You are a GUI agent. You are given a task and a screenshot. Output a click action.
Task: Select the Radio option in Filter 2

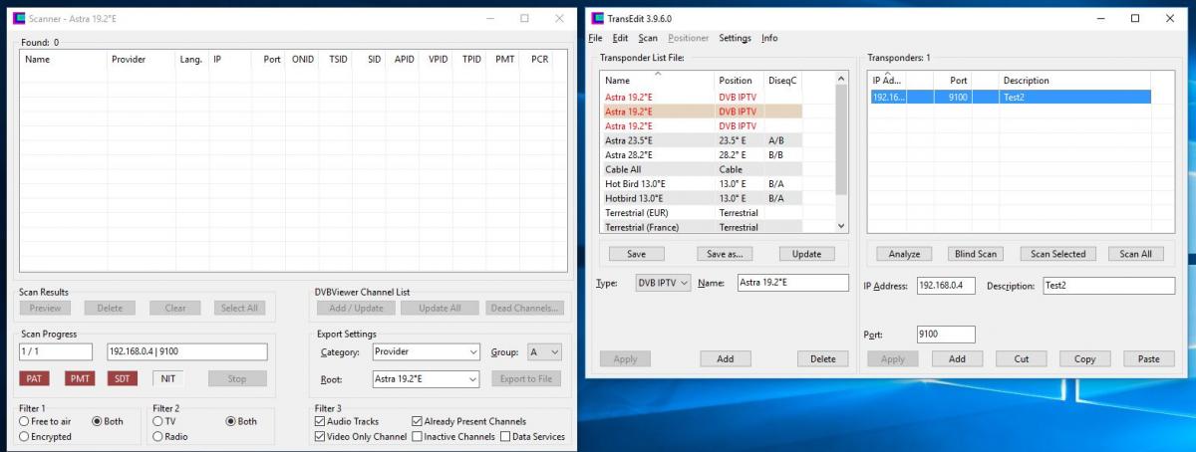pyautogui.click(x=157, y=436)
